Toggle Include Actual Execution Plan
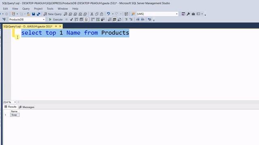259x145 pixels. click(x=93, y=19)
